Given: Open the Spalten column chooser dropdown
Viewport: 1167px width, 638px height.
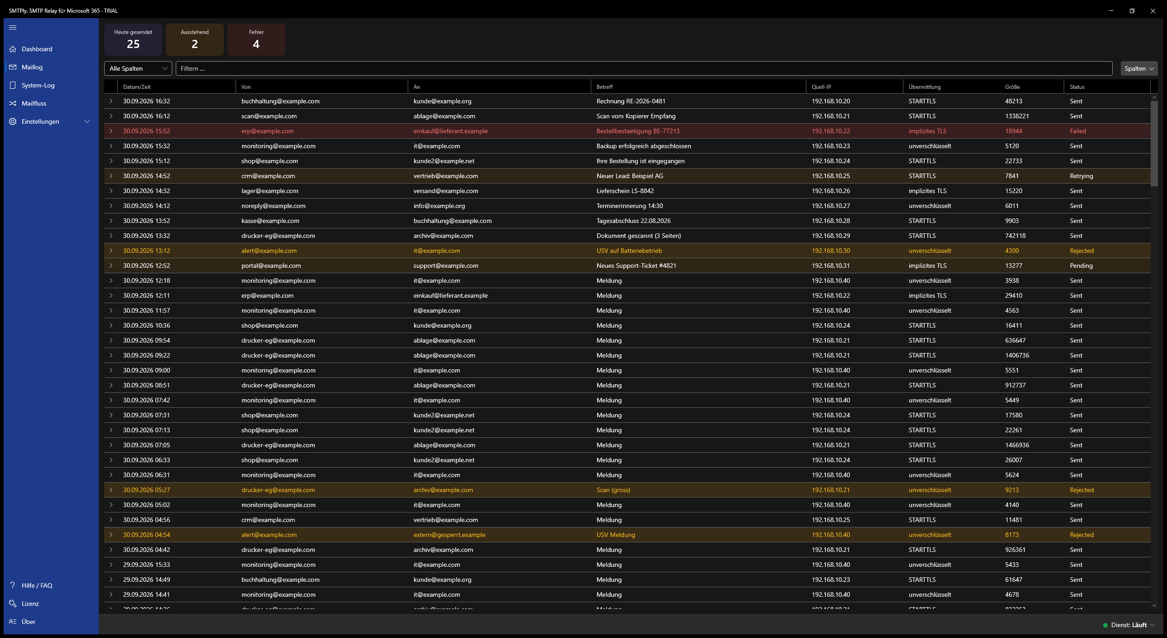Looking at the screenshot, I should tap(1139, 68).
